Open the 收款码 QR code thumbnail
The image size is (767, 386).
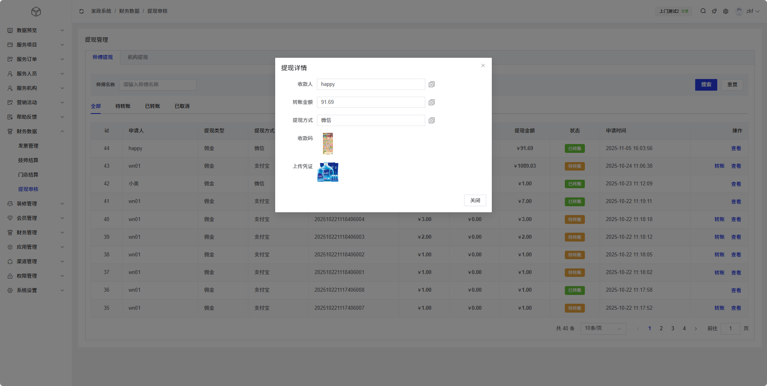click(328, 144)
